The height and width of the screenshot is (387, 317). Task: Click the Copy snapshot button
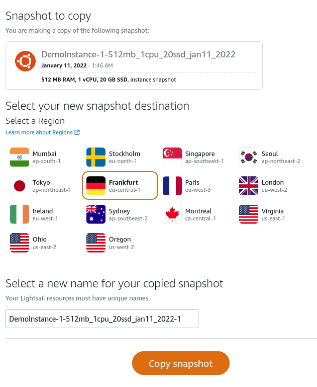[180, 363]
